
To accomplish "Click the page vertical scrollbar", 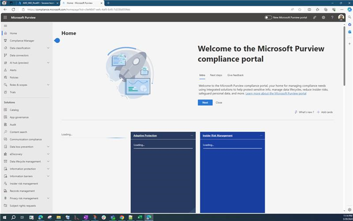I will pyautogui.click(x=344, y=56).
